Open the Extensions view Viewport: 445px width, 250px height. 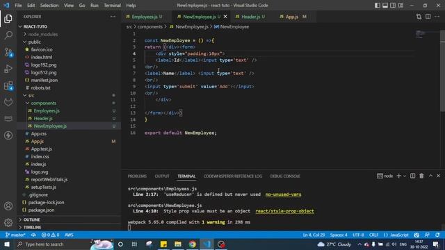click(8, 85)
